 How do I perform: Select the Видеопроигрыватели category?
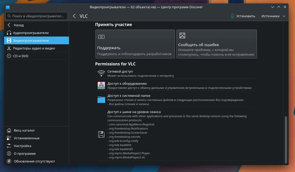coord(31,41)
